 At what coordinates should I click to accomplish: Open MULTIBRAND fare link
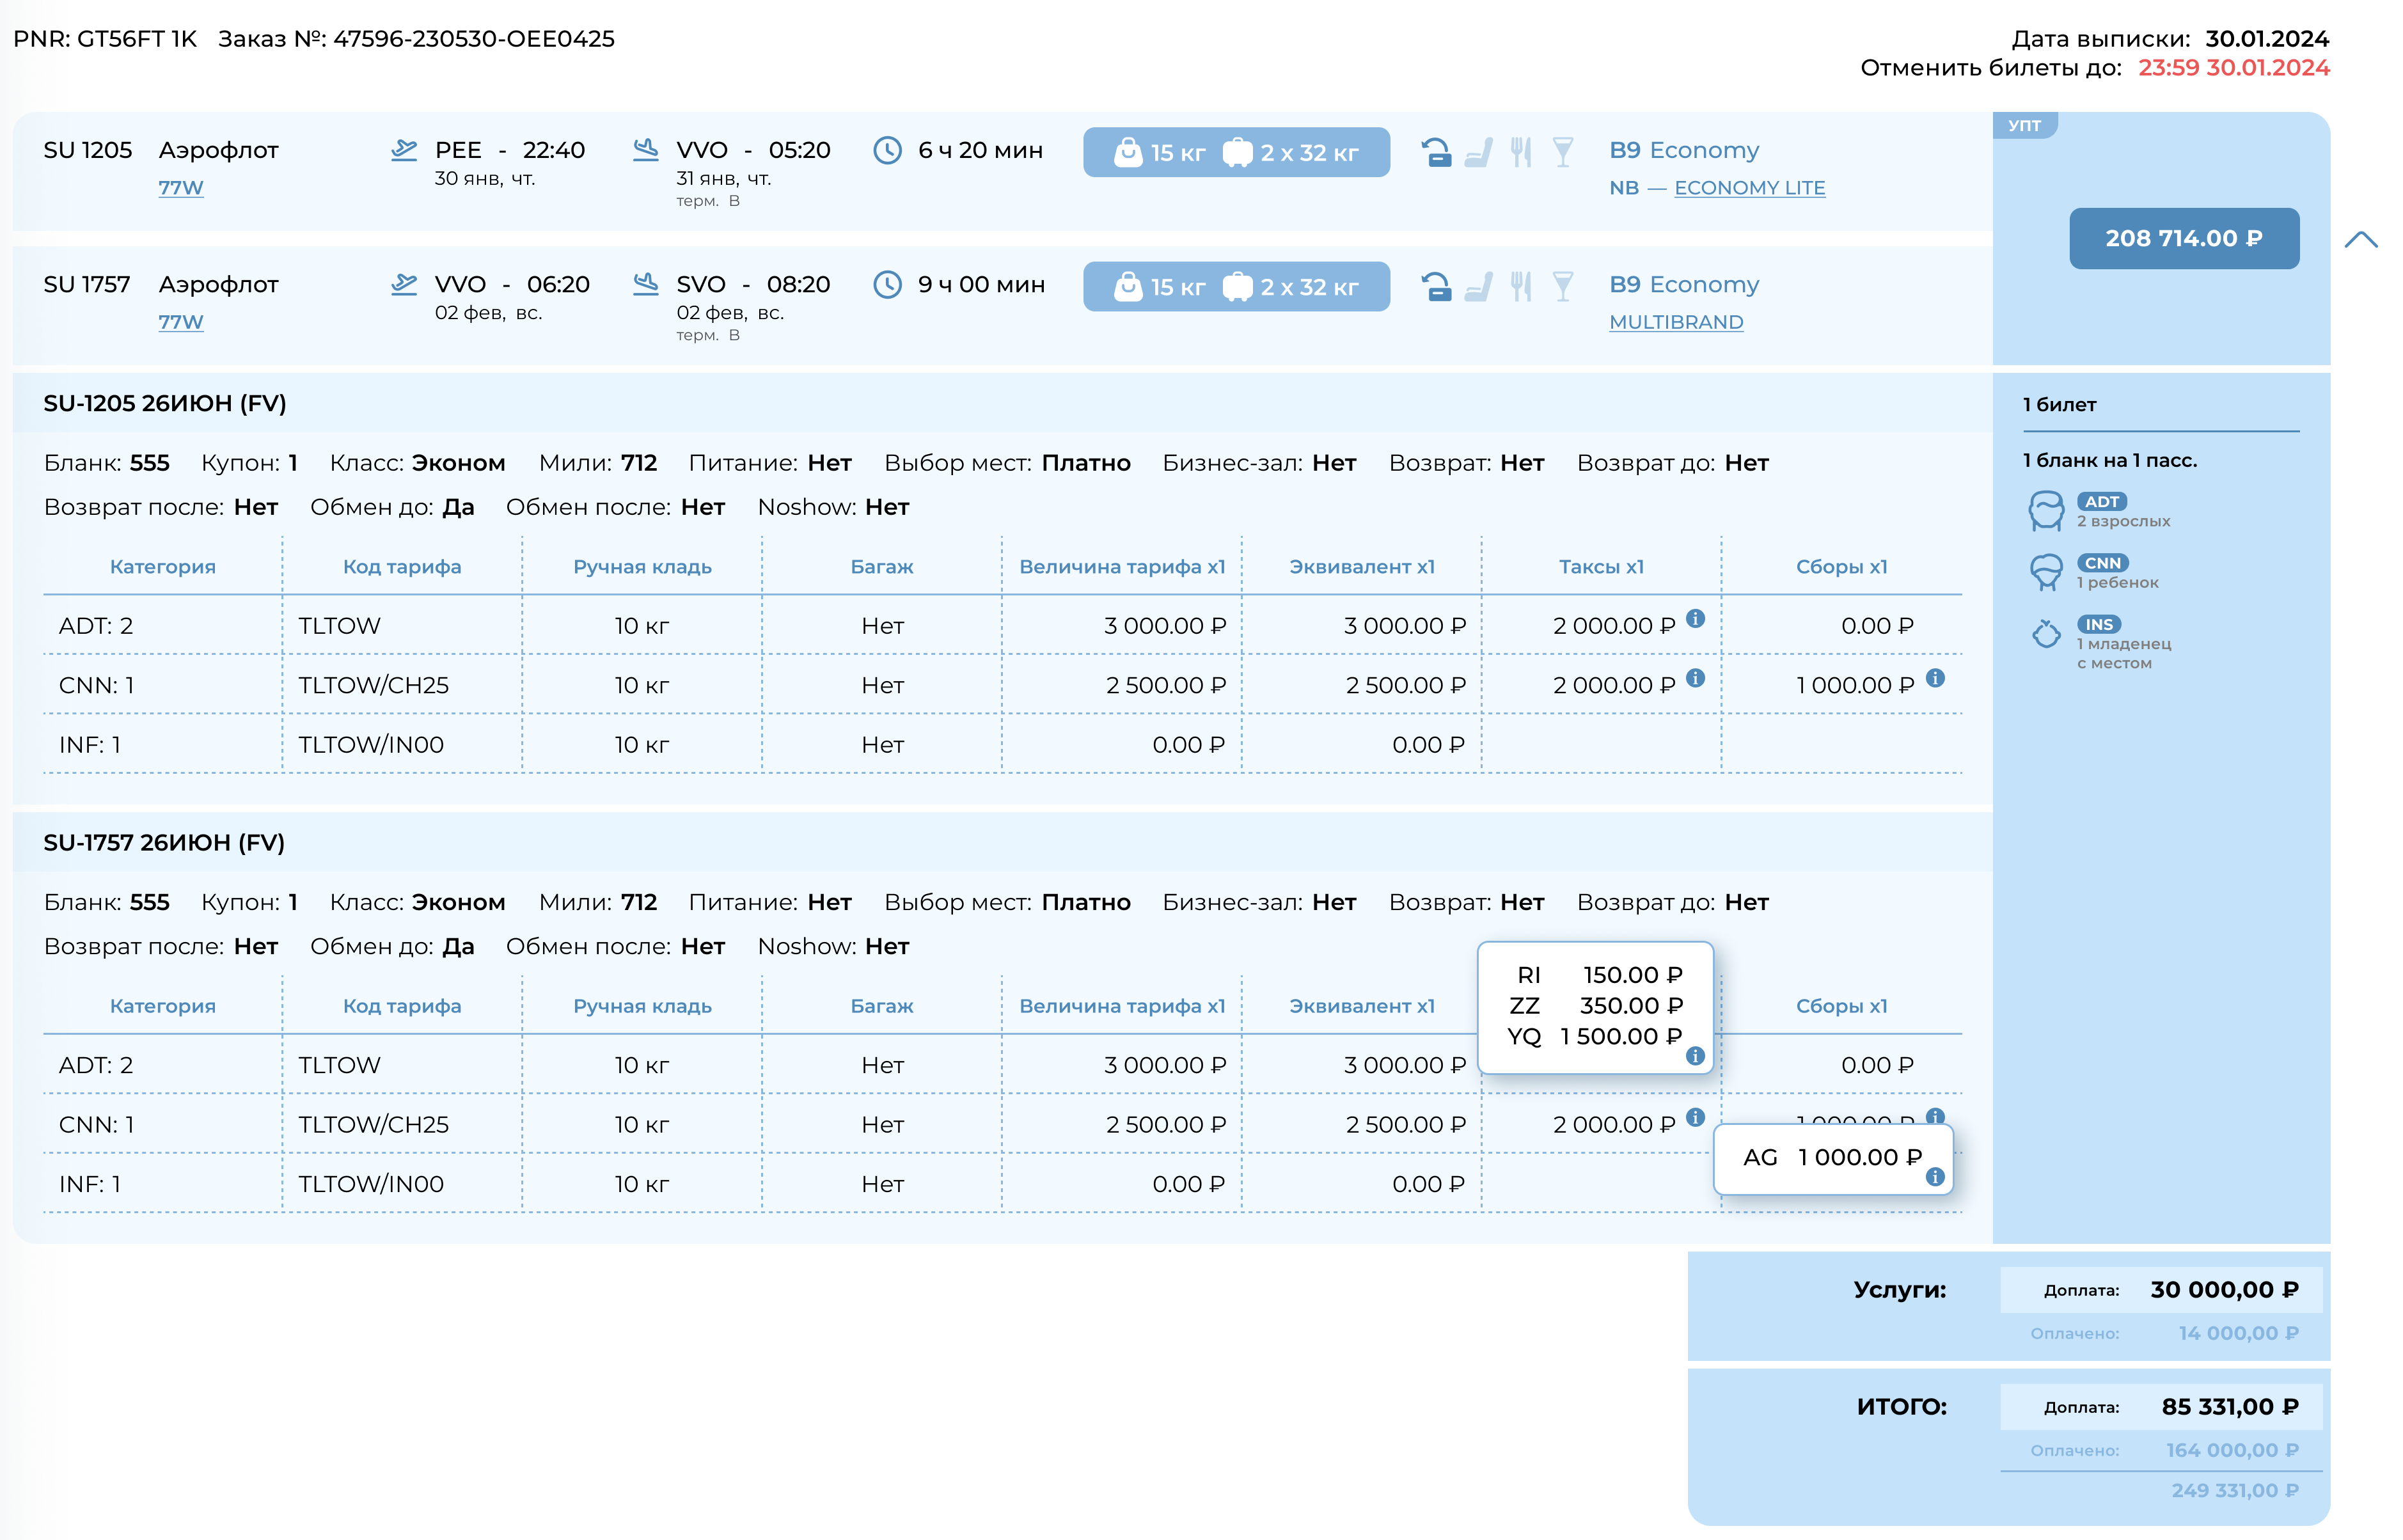tap(1676, 322)
